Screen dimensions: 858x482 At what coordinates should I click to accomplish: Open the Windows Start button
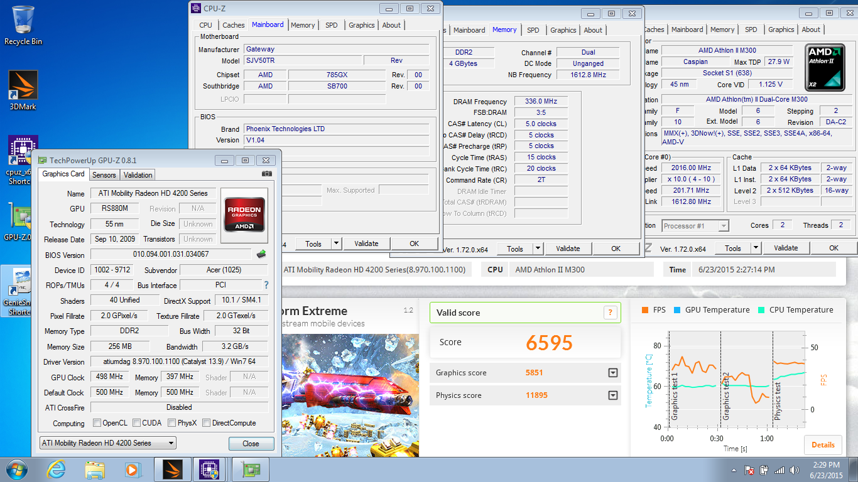tap(16, 469)
